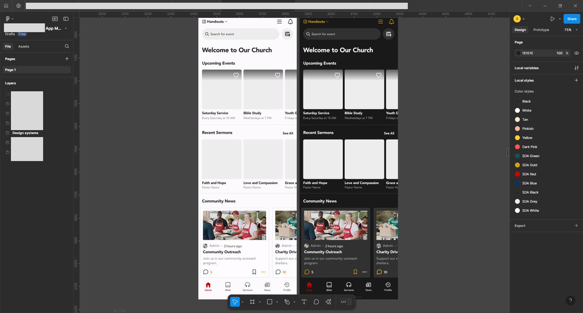The image size is (583, 313).
Task: Toggle Dev Mode switch in toolbar
Action: (345, 302)
